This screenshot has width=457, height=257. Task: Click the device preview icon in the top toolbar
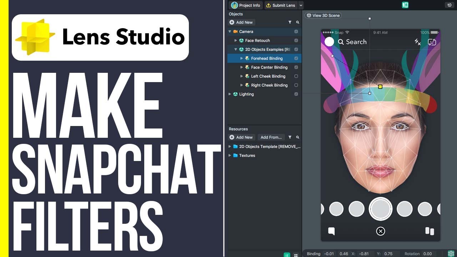pos(405,5)
